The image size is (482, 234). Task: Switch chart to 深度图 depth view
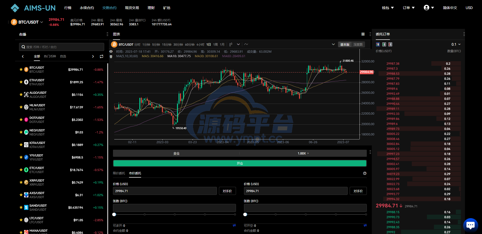coord(358,44)
